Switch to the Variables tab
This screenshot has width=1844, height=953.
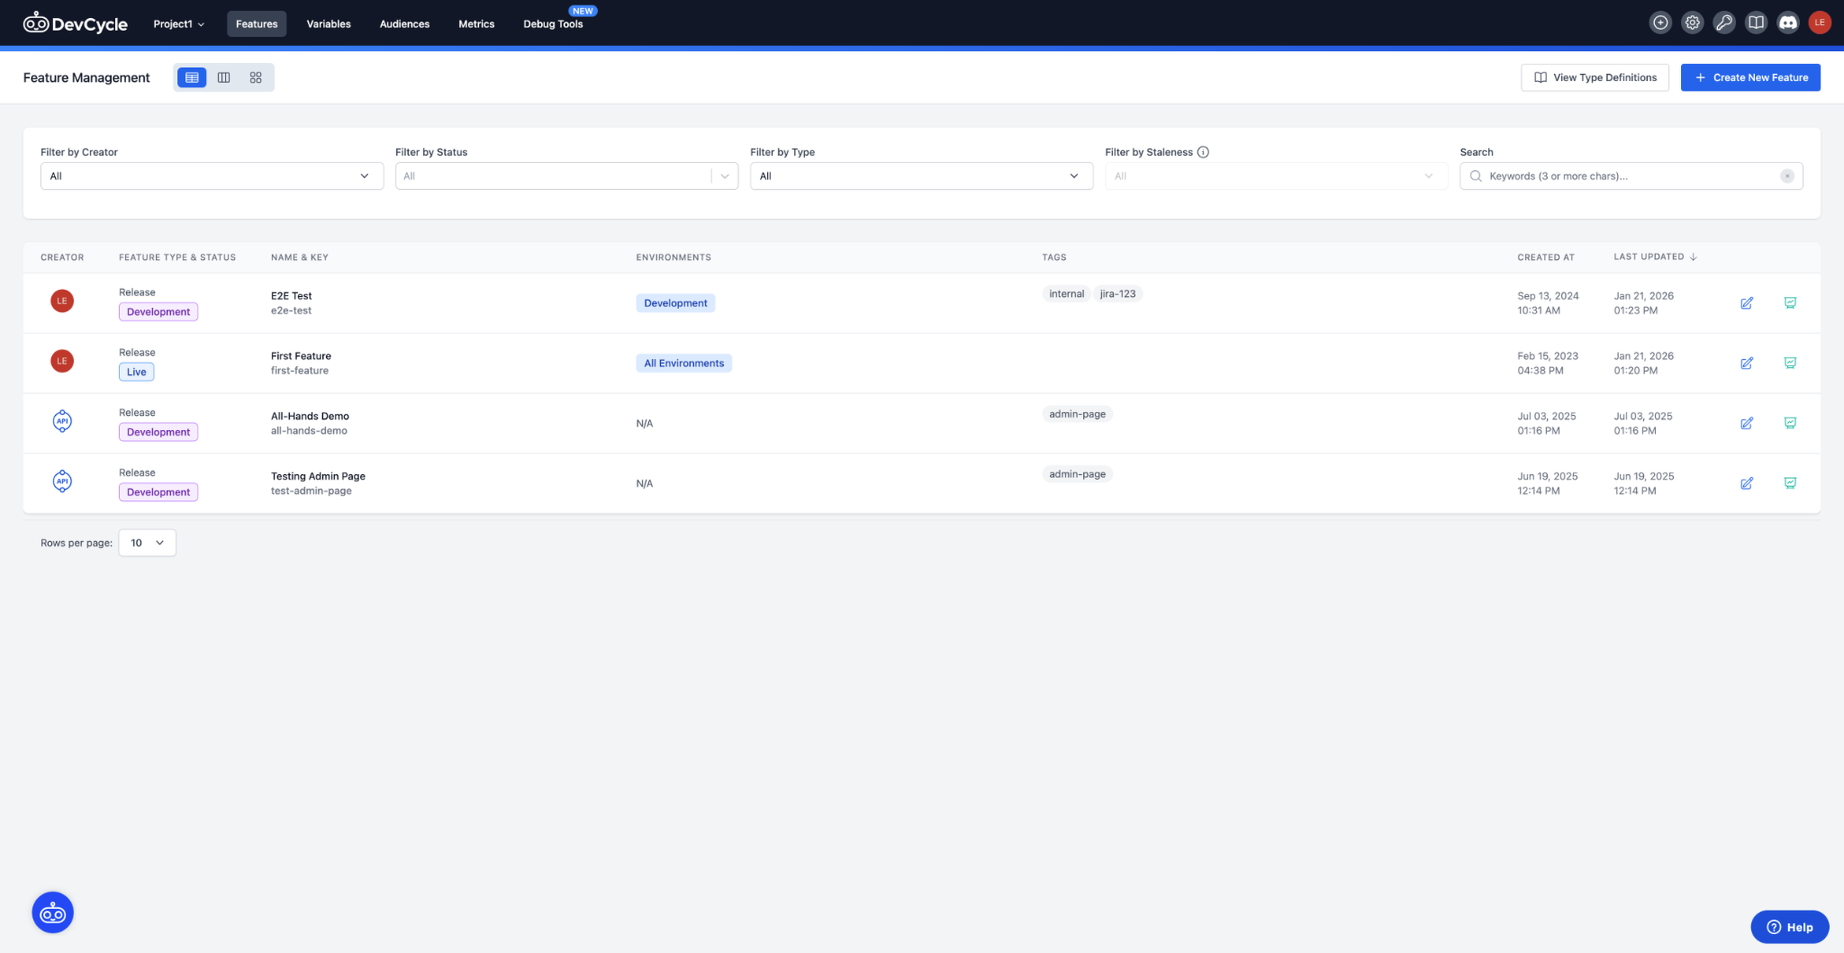[328, 24]
